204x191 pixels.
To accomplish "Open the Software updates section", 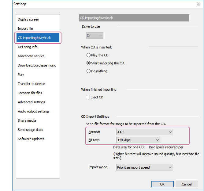I will click(31, 139).
